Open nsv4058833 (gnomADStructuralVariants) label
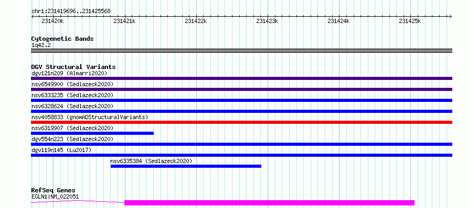Image resolution: width=467 pixels, height=208 pixels. click(x=90, y=117)
